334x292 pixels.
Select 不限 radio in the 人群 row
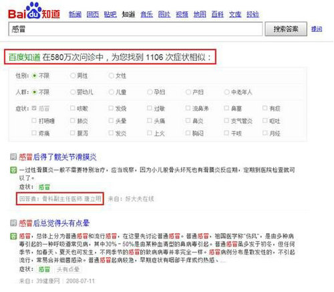34,92
